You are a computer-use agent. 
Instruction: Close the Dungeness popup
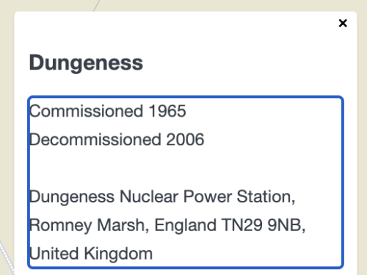click(x=343, y=23)
